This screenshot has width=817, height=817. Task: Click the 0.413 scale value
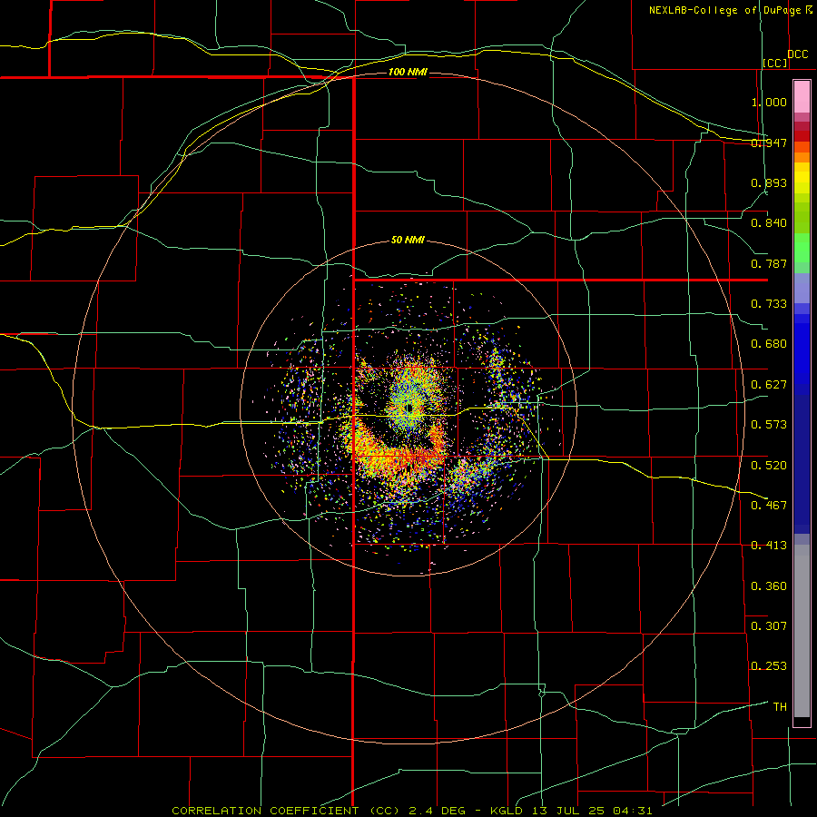coord(769,546)
